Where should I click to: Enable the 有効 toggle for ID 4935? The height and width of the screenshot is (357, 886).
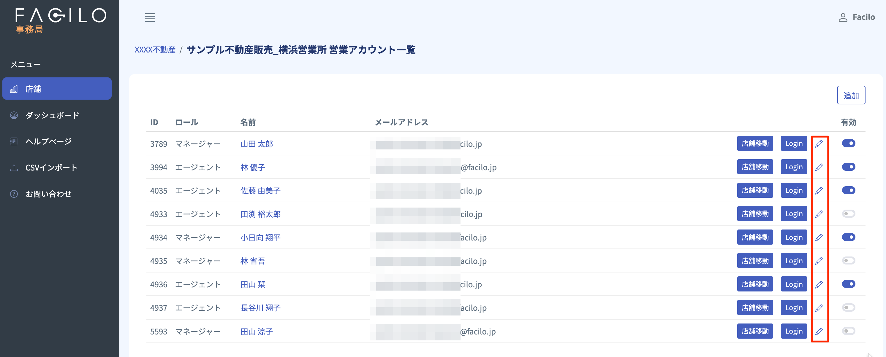tap(849, 260)
